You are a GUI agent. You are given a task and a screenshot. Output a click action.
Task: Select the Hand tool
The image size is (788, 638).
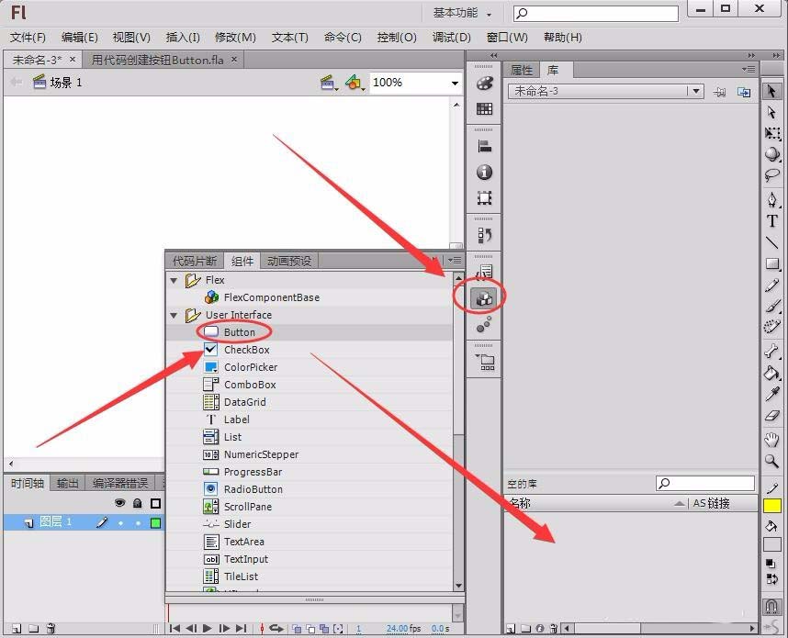772,440
